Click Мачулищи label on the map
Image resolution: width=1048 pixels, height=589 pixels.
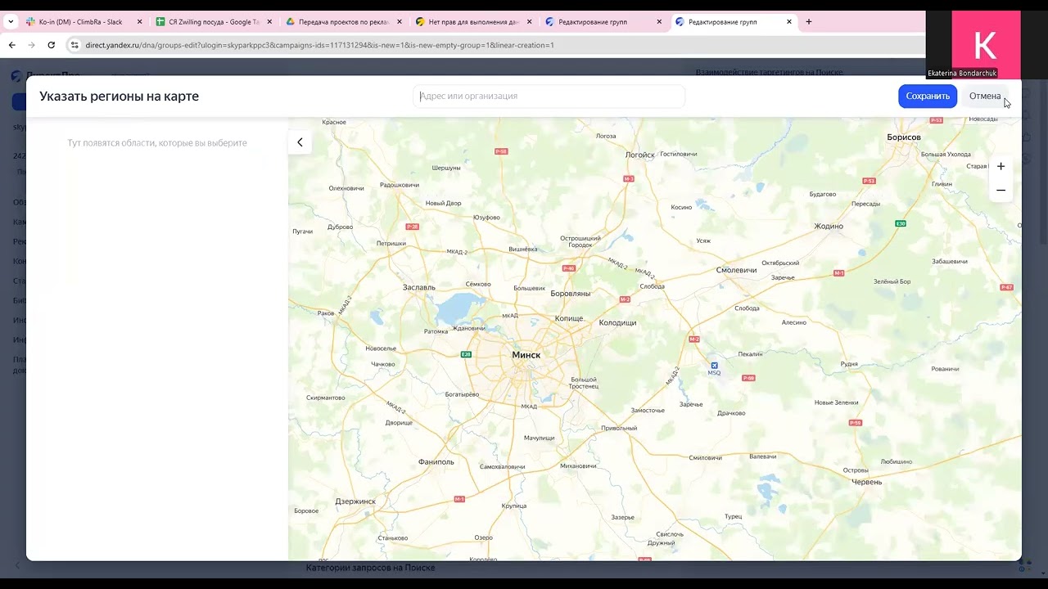pos(540,438)
